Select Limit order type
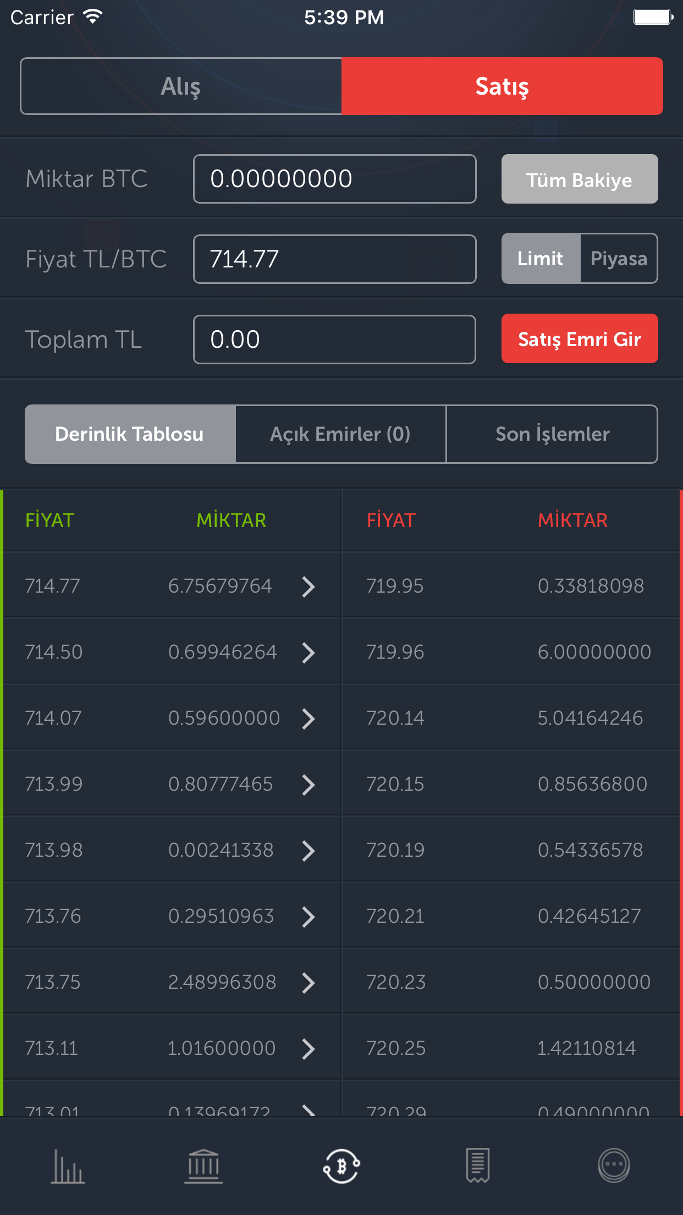This screenshot has height=1215, width=683. coord(541,259)
